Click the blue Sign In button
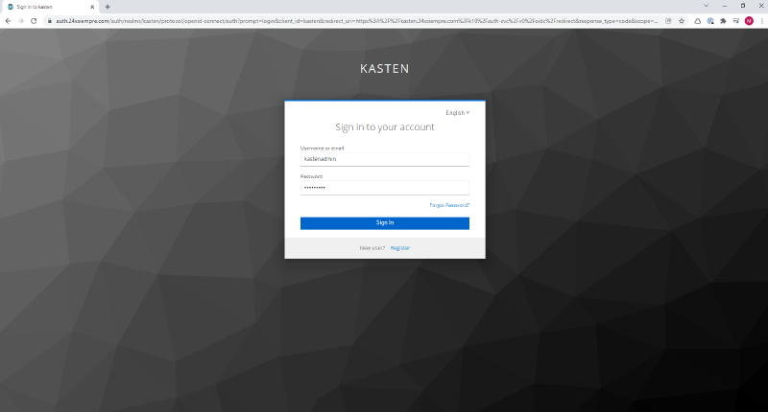 [x=385, y=223]
